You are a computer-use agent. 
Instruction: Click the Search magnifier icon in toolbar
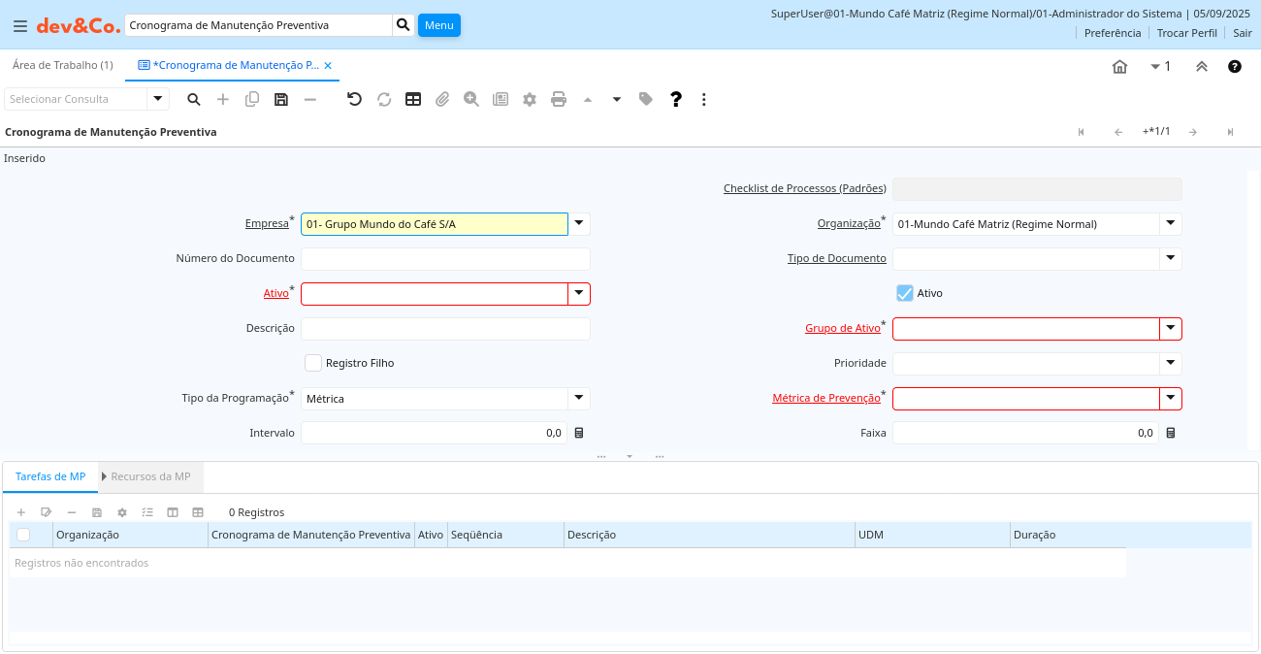pos(194,99)
